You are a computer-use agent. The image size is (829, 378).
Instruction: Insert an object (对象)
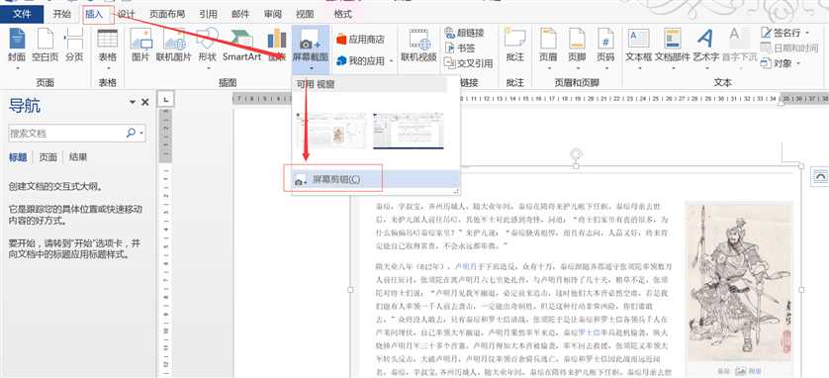click(777, 63)
